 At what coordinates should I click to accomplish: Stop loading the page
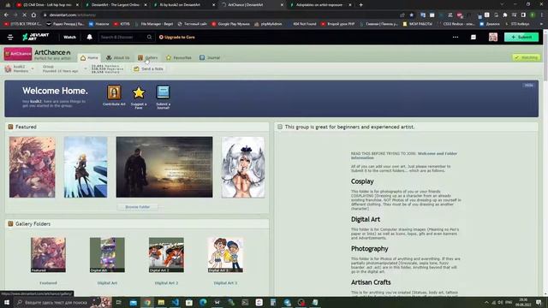click(x=24, y=15)
